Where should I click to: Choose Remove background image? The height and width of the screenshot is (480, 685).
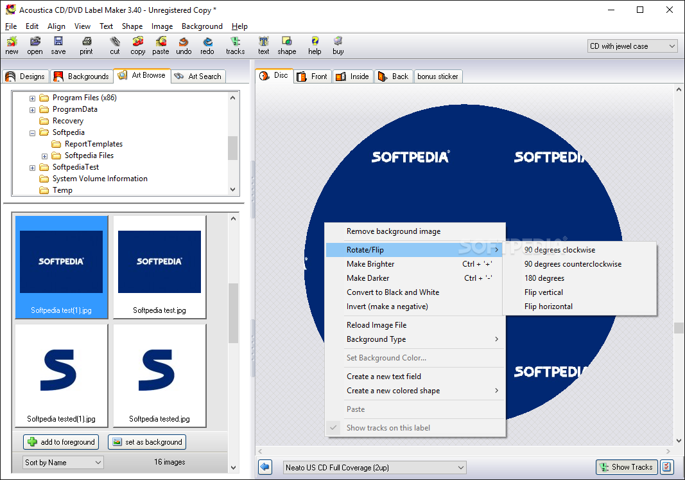(415, 231)
